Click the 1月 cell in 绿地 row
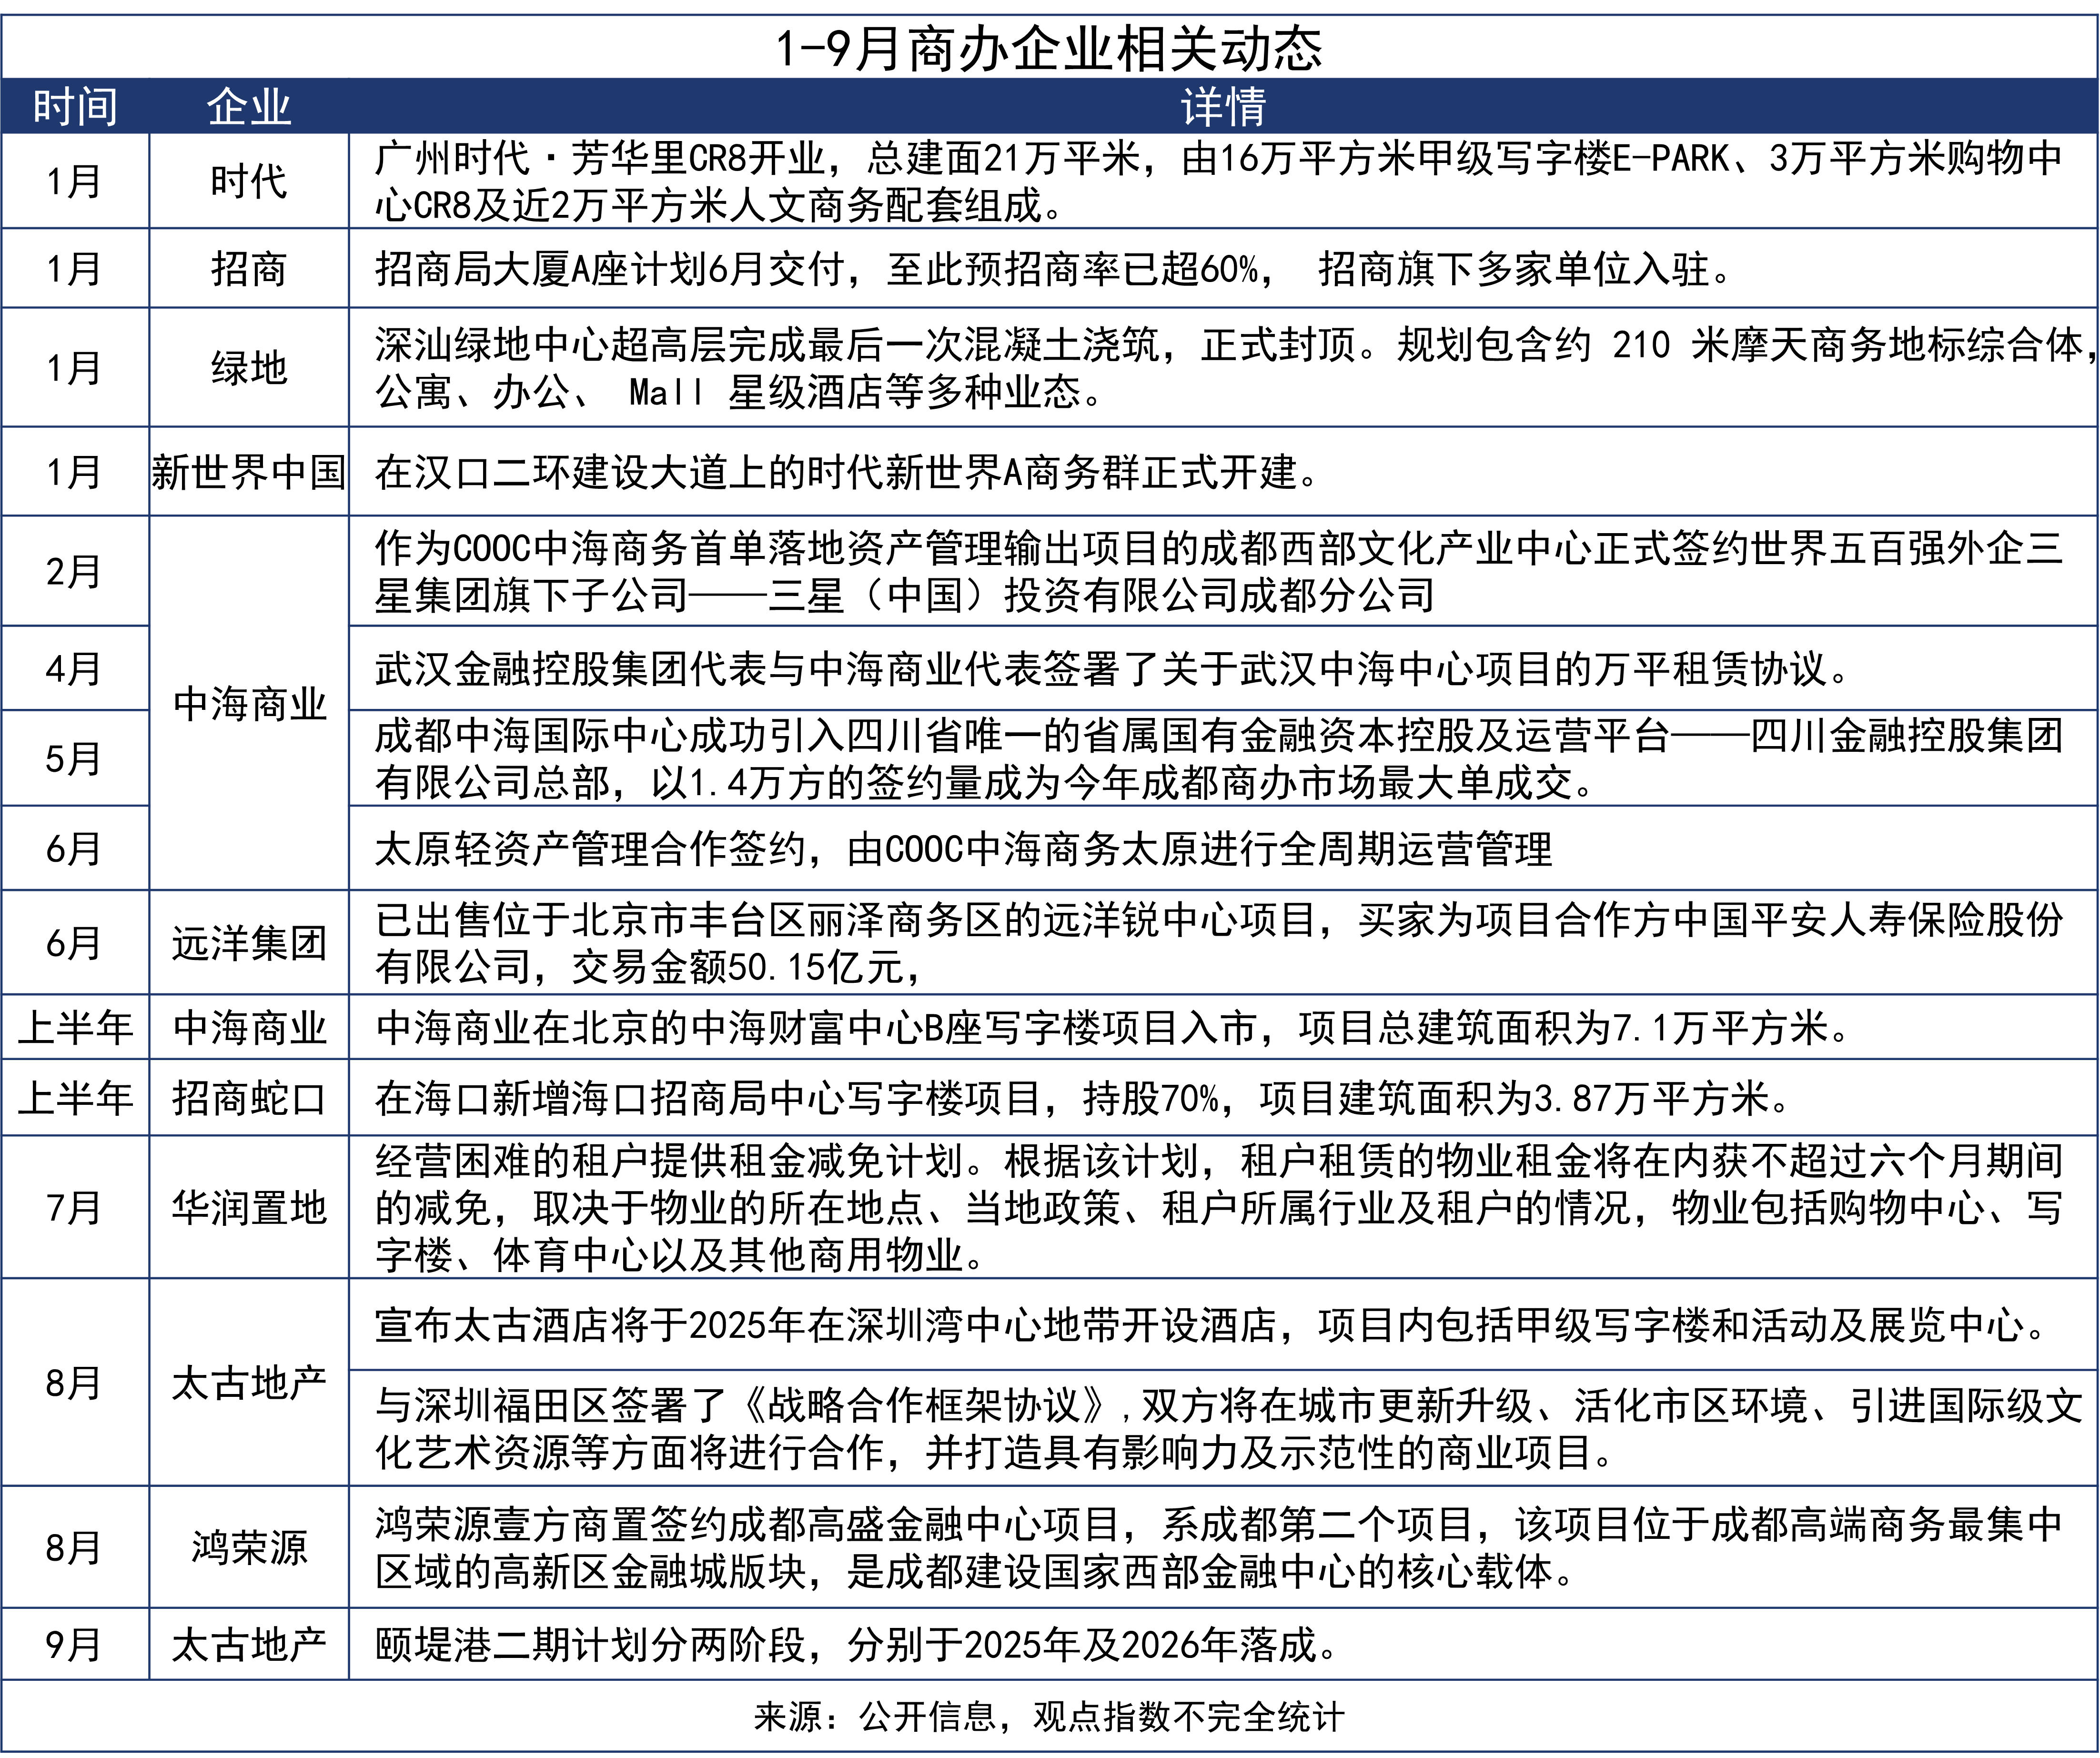Viewport: 2100px width, 1758px height. tap(75, 367)
